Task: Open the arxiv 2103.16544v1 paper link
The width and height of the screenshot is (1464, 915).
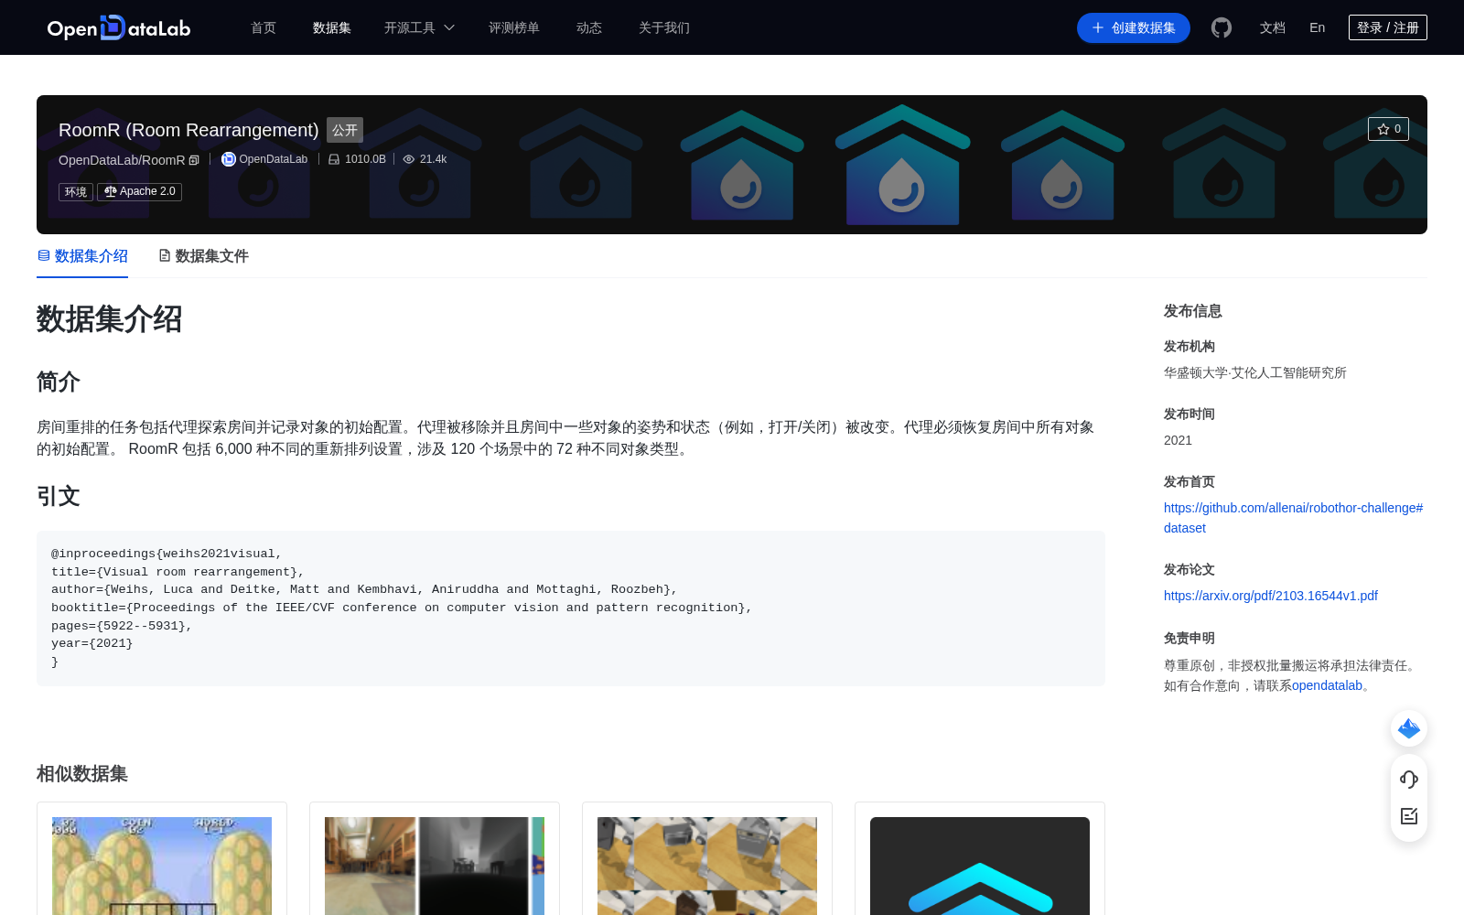Action: (x=1271, y=596)
